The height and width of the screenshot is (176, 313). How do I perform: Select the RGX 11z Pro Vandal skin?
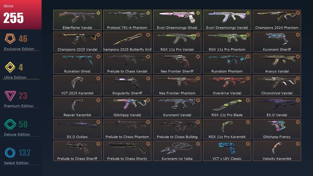pos(177,42)
